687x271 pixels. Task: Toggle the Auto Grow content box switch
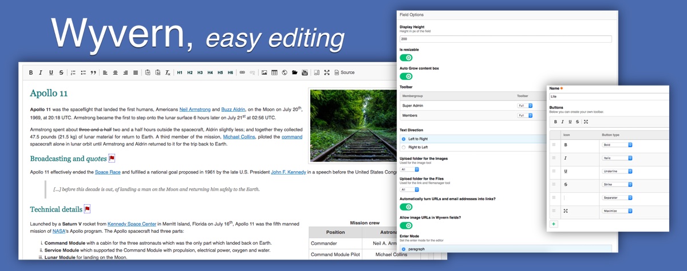pos(406,76)
